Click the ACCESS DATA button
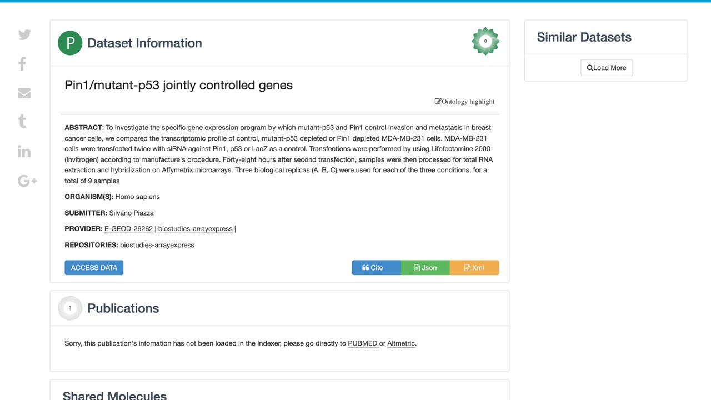This screenshot has height=400, width=711. coord(94,268)
